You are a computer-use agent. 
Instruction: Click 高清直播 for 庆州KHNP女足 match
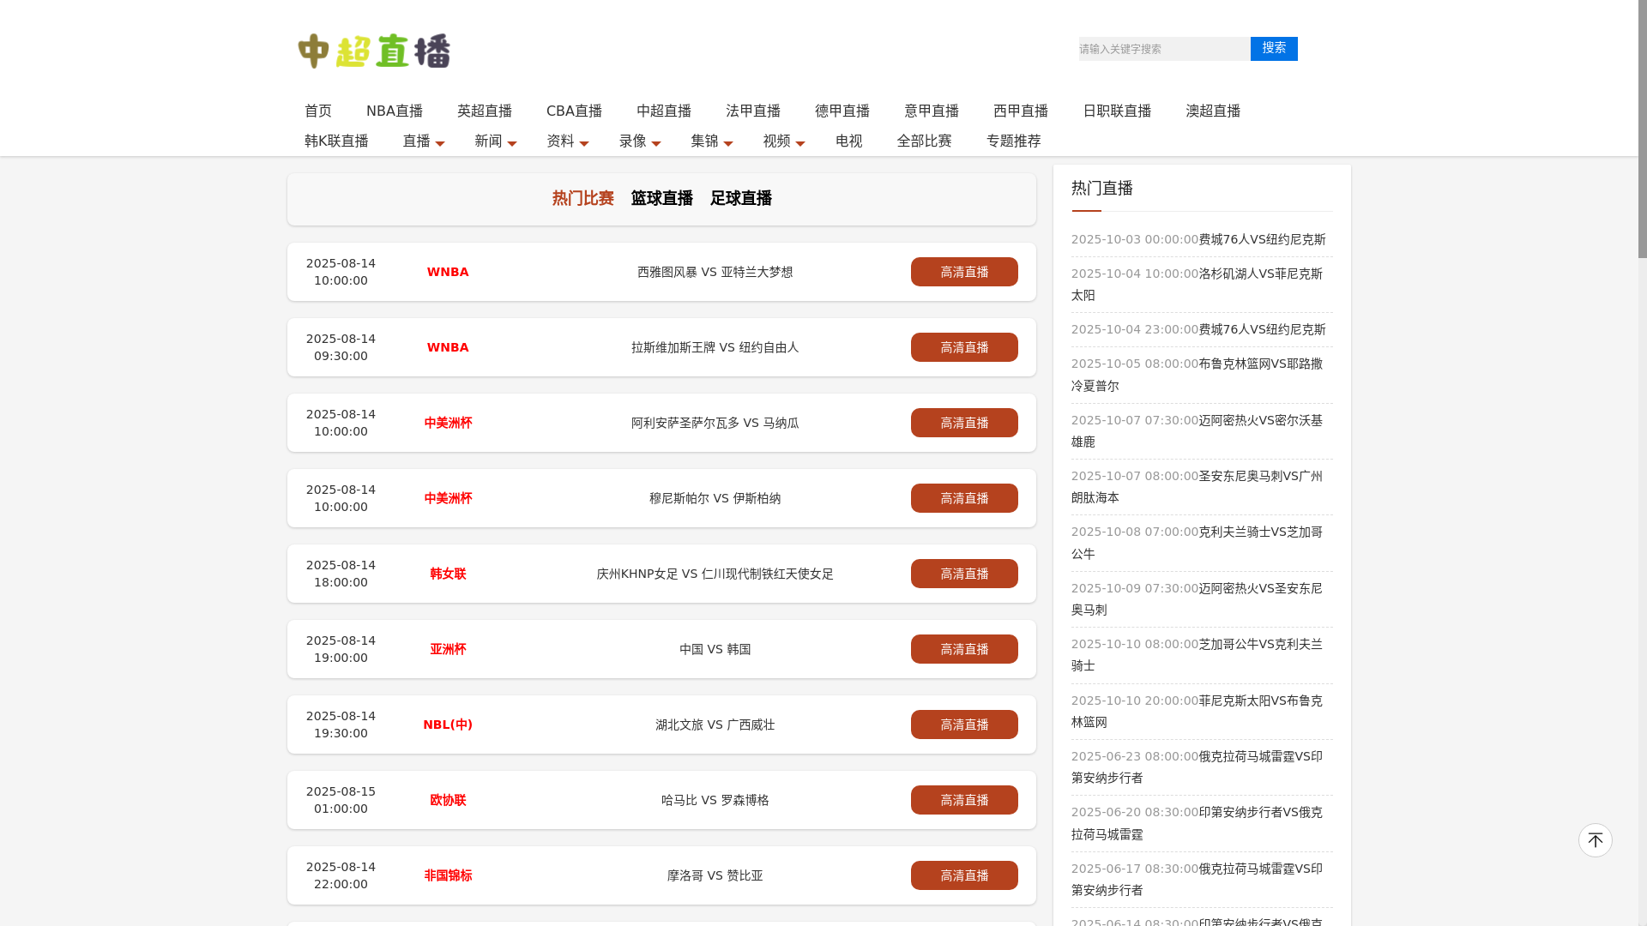(x=964, y=574)
